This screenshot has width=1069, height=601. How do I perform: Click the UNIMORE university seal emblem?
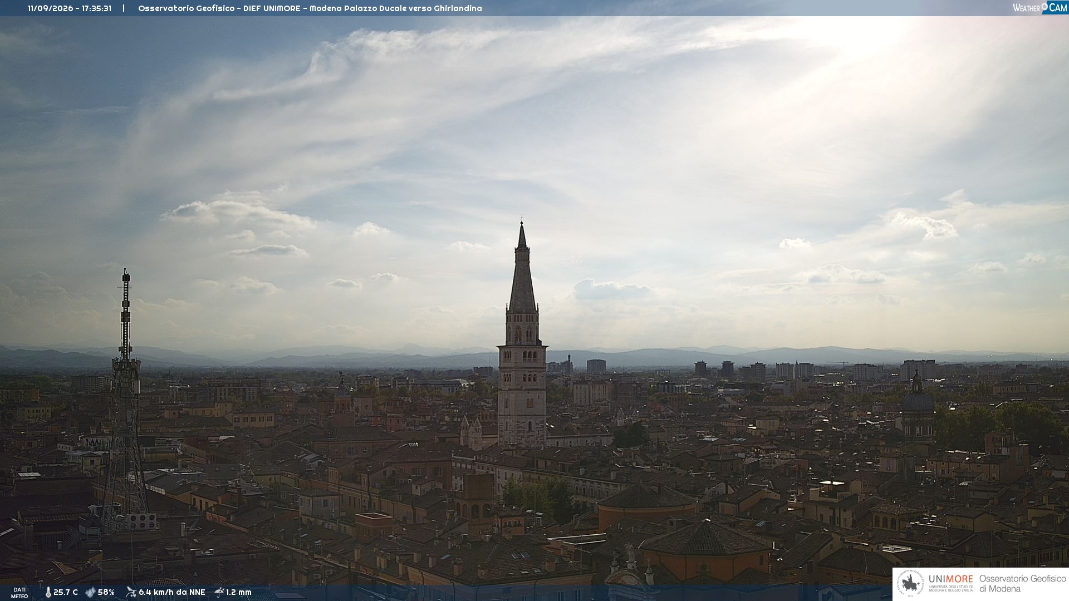[x=910, y=584]
